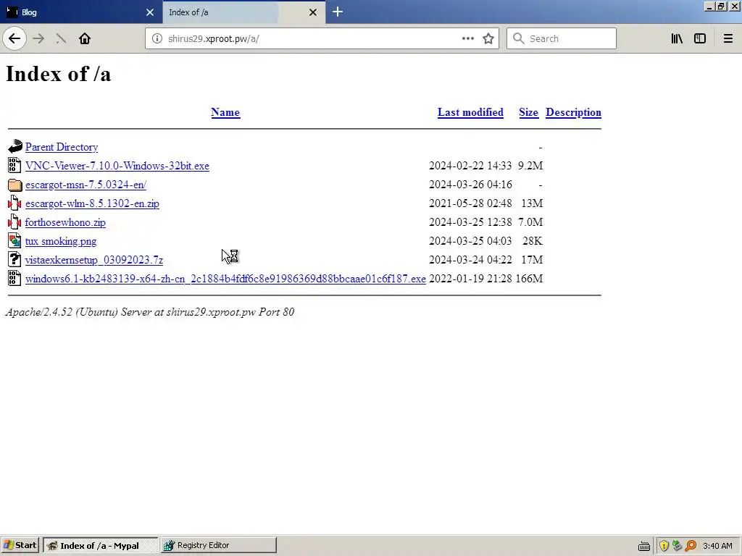Click the '2021-05-28 02:48' date text
742x556 pixels.
470,203
